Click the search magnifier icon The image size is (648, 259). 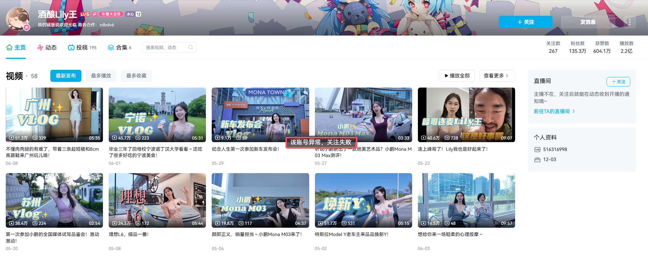coord(190,47)
